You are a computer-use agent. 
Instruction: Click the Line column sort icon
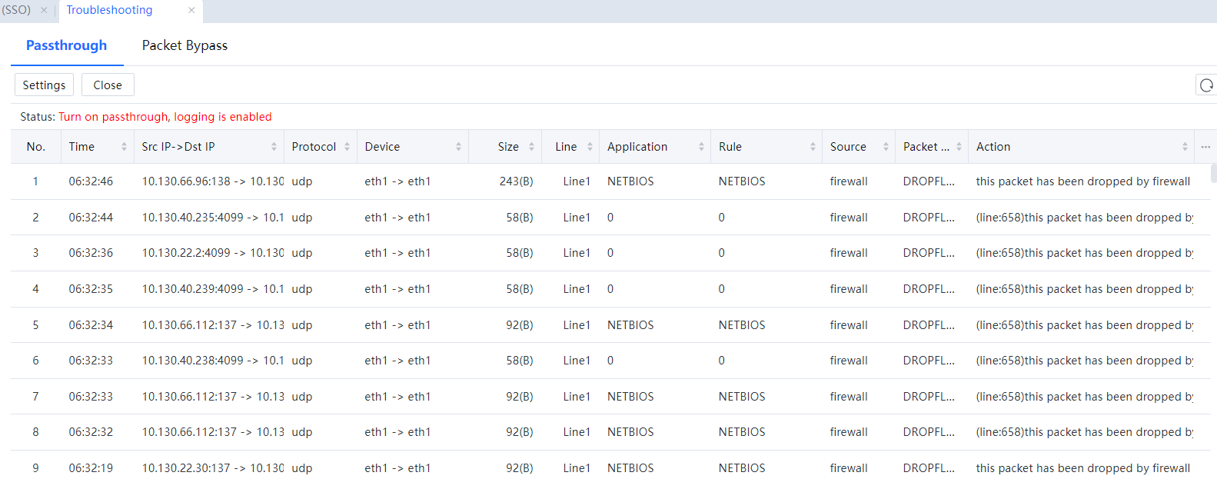(590, 147)
